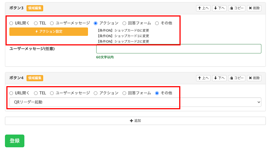Move ボタン3 down with 下へ
The image size is (268, 150).
[219, 8]
